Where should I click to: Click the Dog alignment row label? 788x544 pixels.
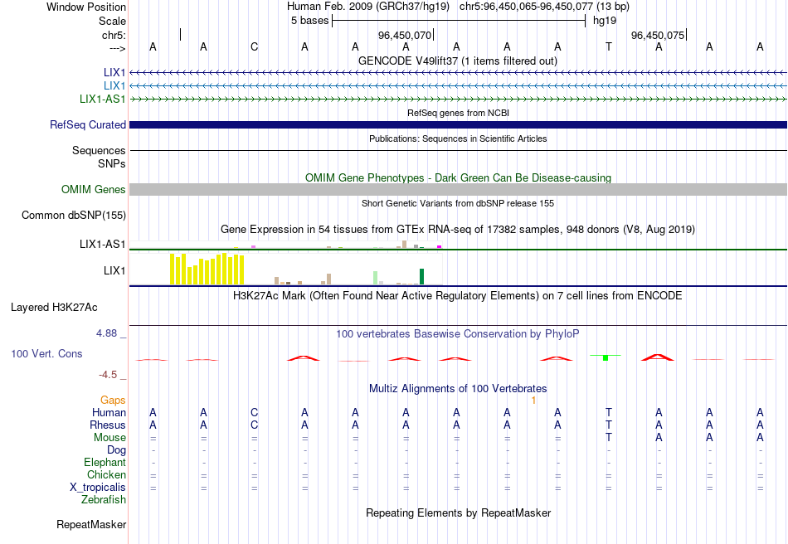(116, 450)
